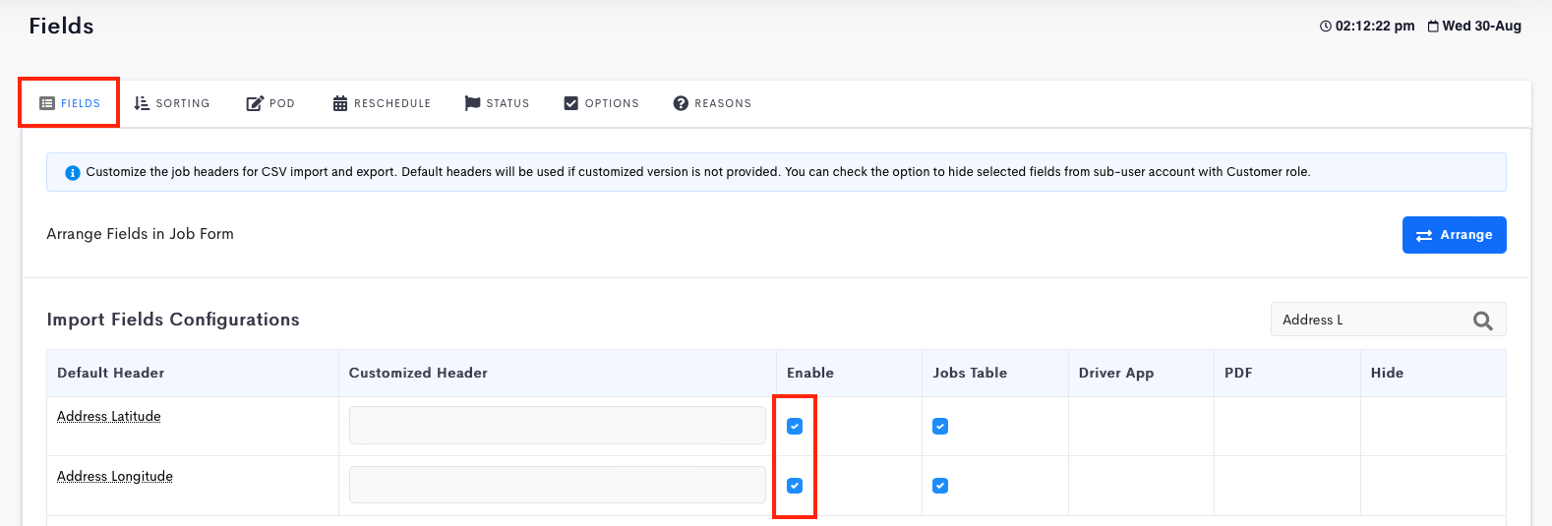Click the Address Latitude customized header field
This screenshot has width=1552, height=526.
tap(558, 426)
